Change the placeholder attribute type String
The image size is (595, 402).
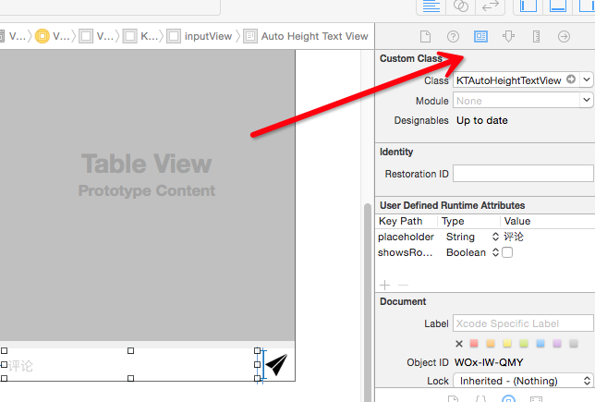point(472,237)
